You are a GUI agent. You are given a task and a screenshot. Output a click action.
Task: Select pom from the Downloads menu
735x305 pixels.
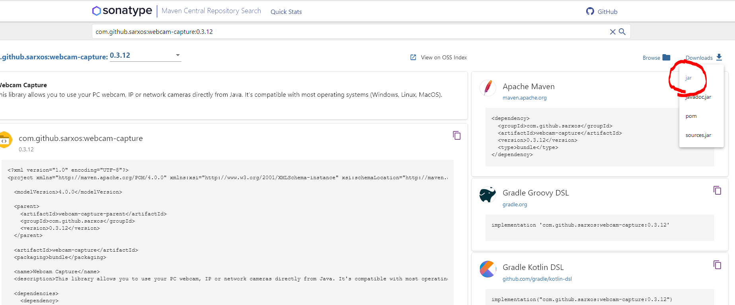pos(691,116)
